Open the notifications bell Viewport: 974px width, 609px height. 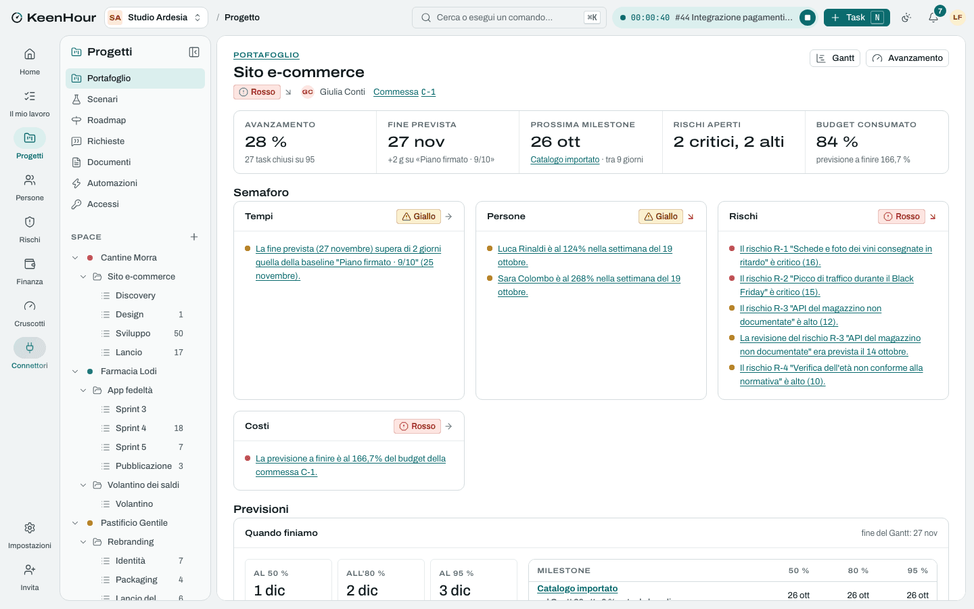(933, 18)
